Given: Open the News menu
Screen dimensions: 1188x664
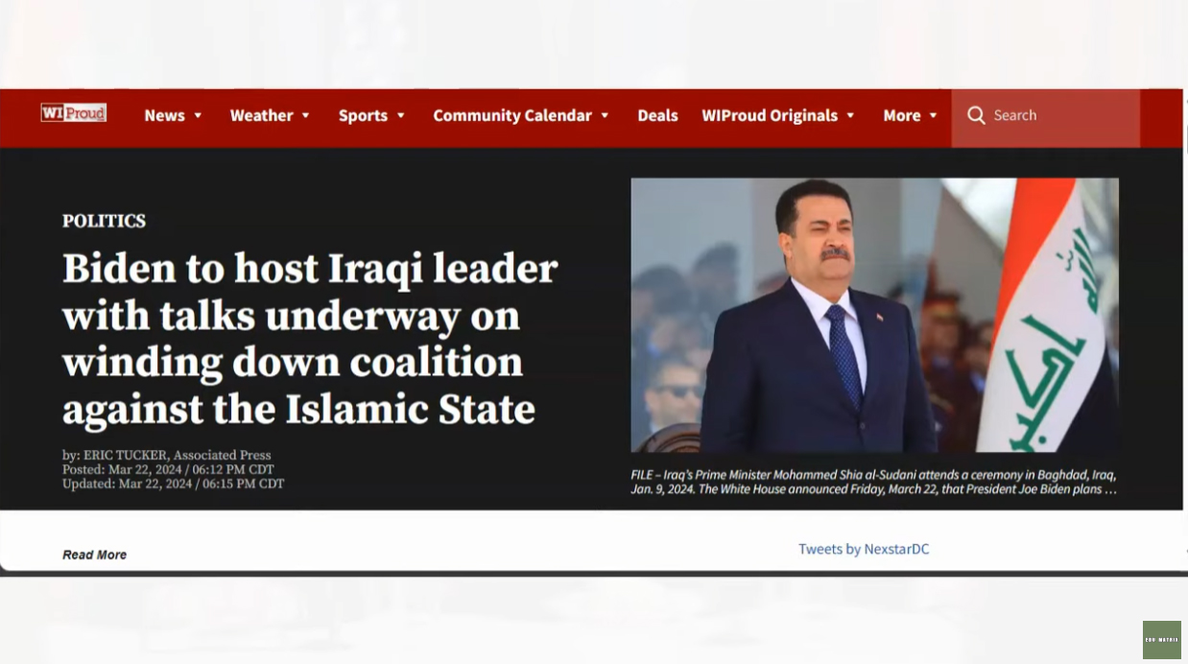Looking at the screenshot, I should [x=164, y=115].
